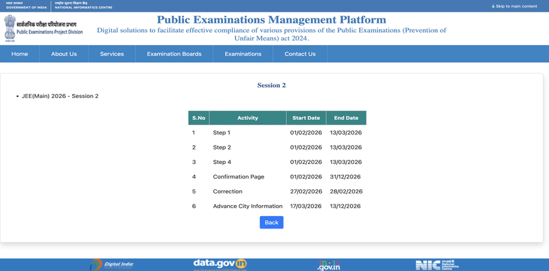Screen dimensions: 549x271
Task: Open the Examinations menu
Action: click(243, 54)
